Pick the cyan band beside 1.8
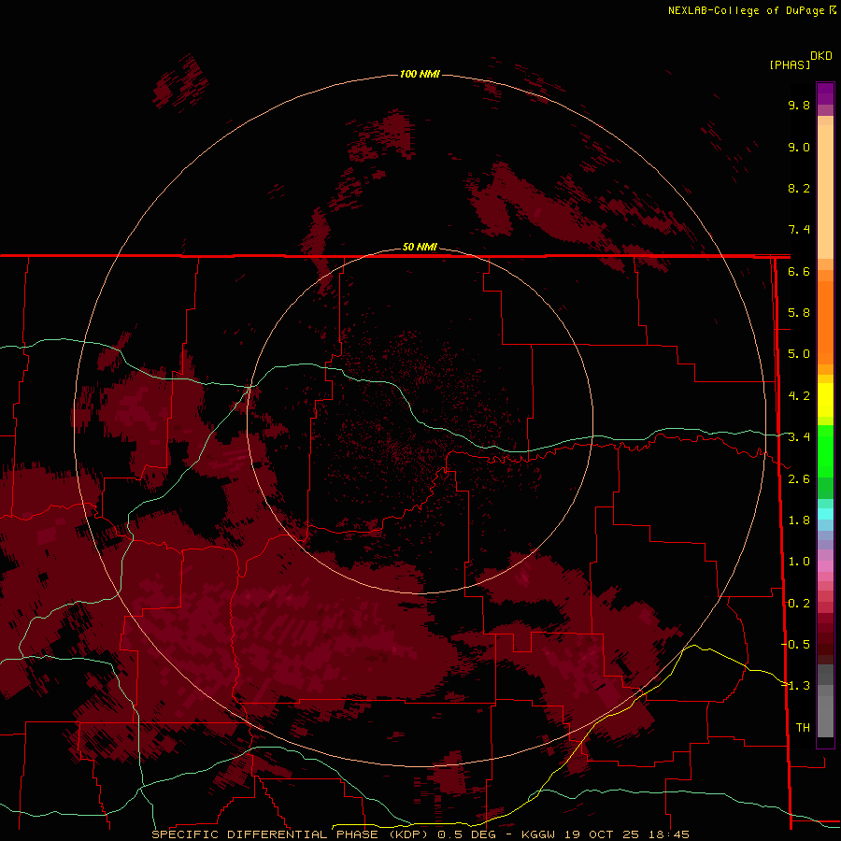 coord(825,514)
